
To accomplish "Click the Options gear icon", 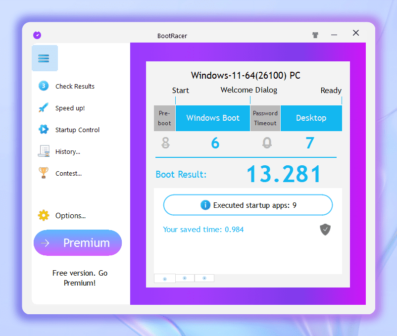I will click(x=44, y=215).
